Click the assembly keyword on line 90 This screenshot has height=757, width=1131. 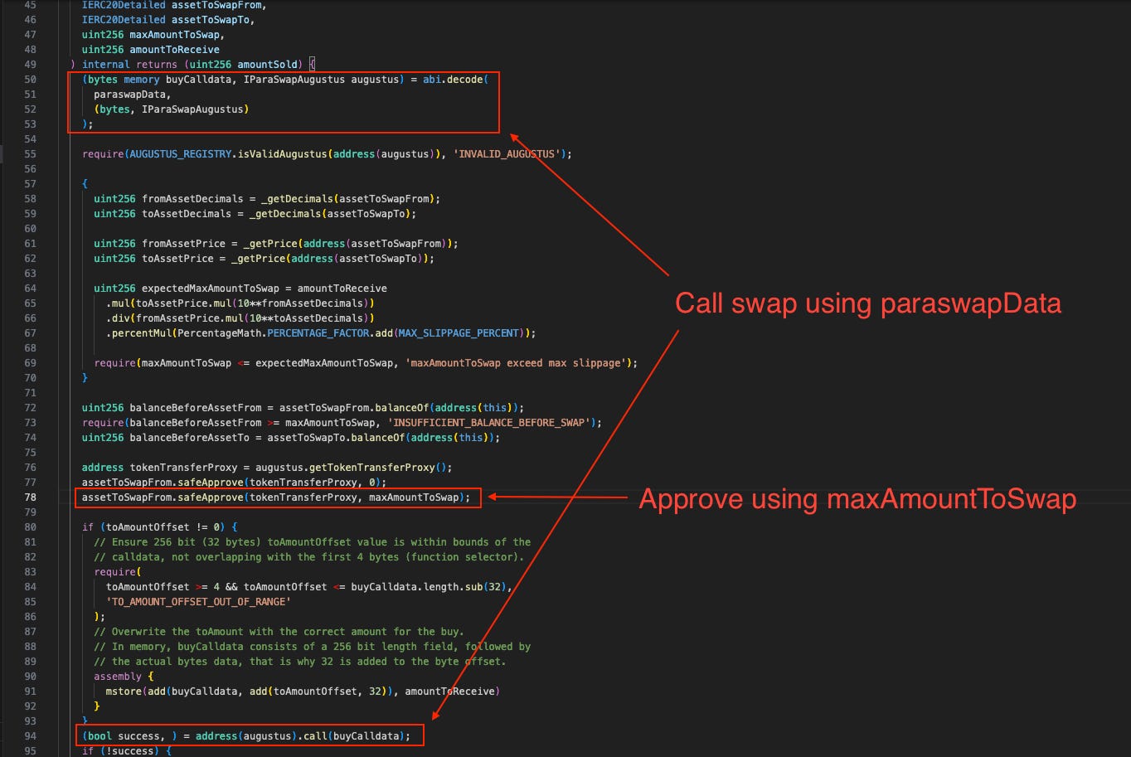116,676
